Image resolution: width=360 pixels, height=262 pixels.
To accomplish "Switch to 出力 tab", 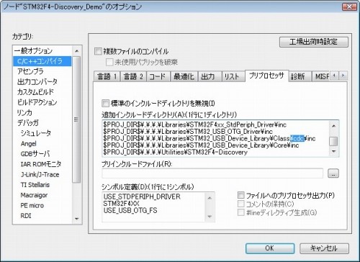I will [210, 77].
